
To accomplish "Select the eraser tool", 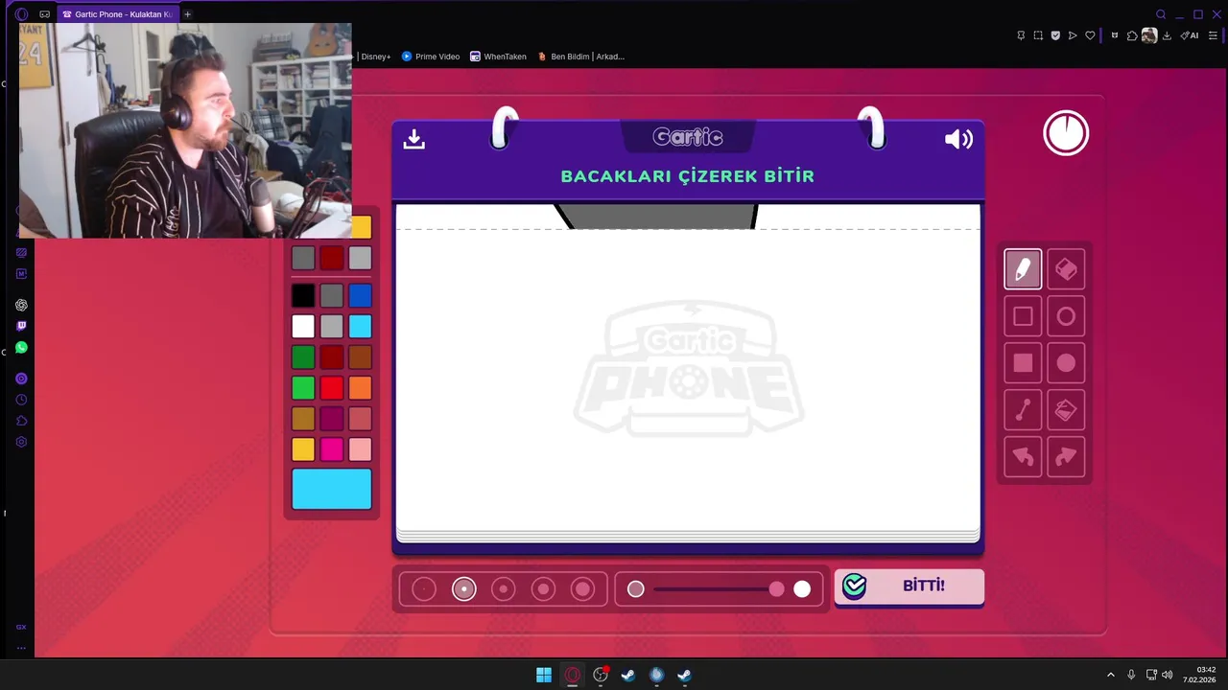I will (1066, 269).
